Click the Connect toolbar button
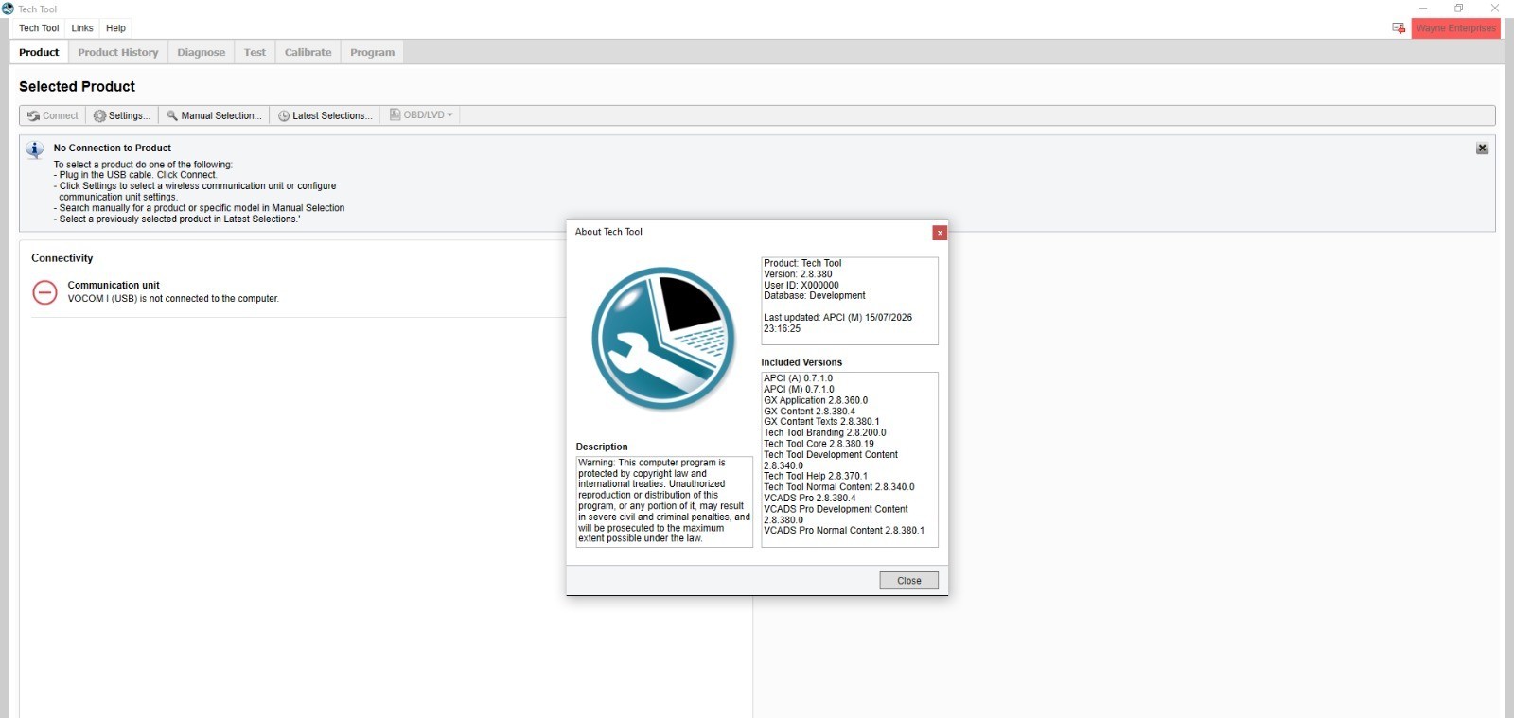 tap(53, 115)
